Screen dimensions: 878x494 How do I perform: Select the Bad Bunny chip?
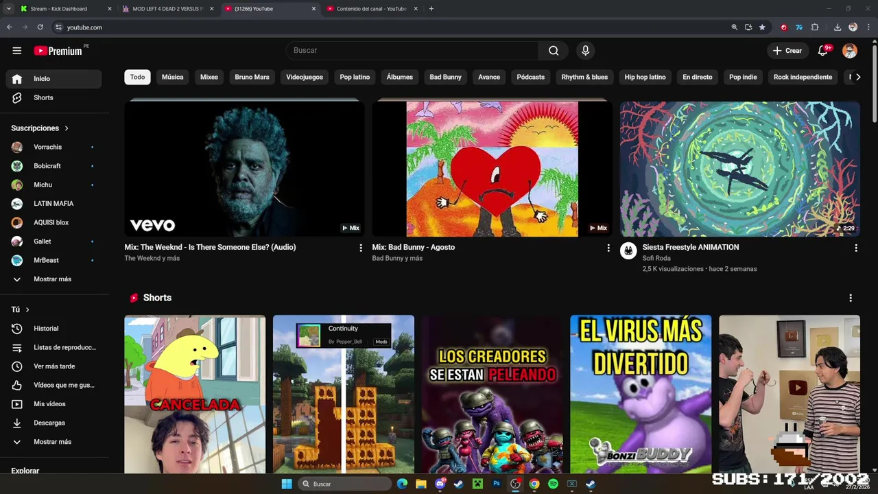445,77
